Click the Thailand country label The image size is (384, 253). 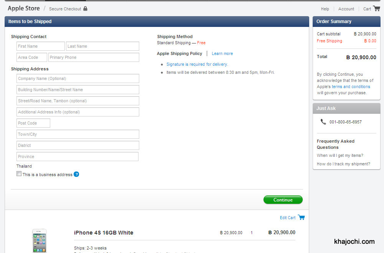coord(24,166)
